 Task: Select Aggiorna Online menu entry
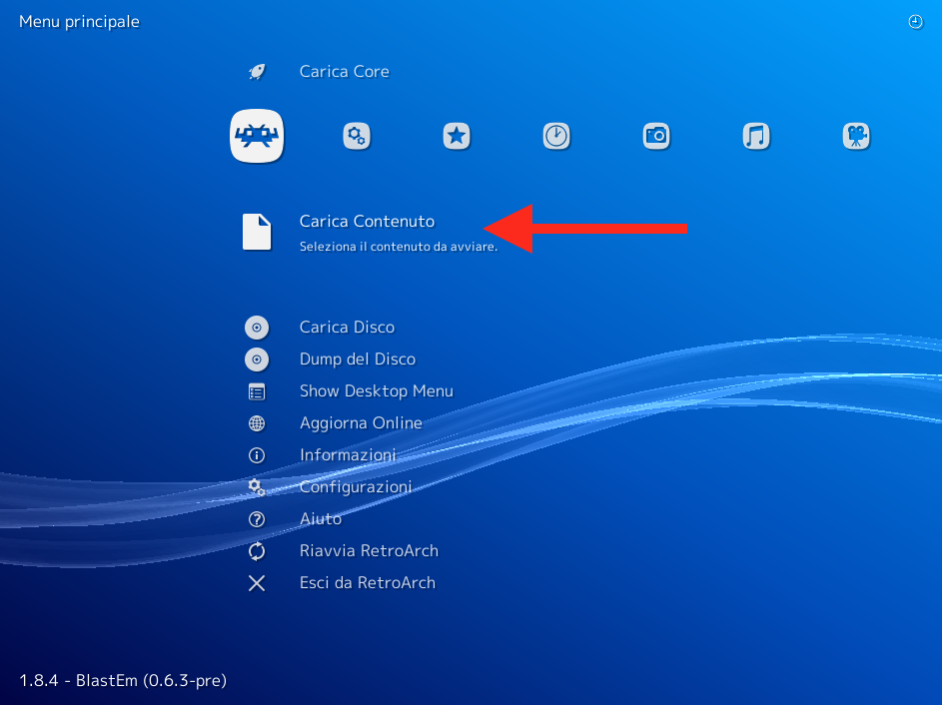pos(361,423)
